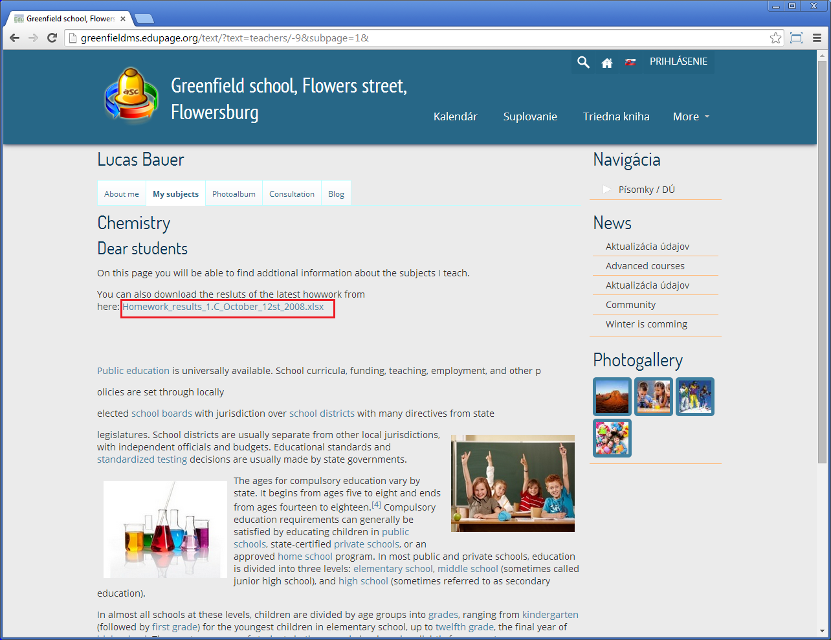Open the Chrome hamburger menu
Screen dimensions: 831x640
[x=817, y=38]
